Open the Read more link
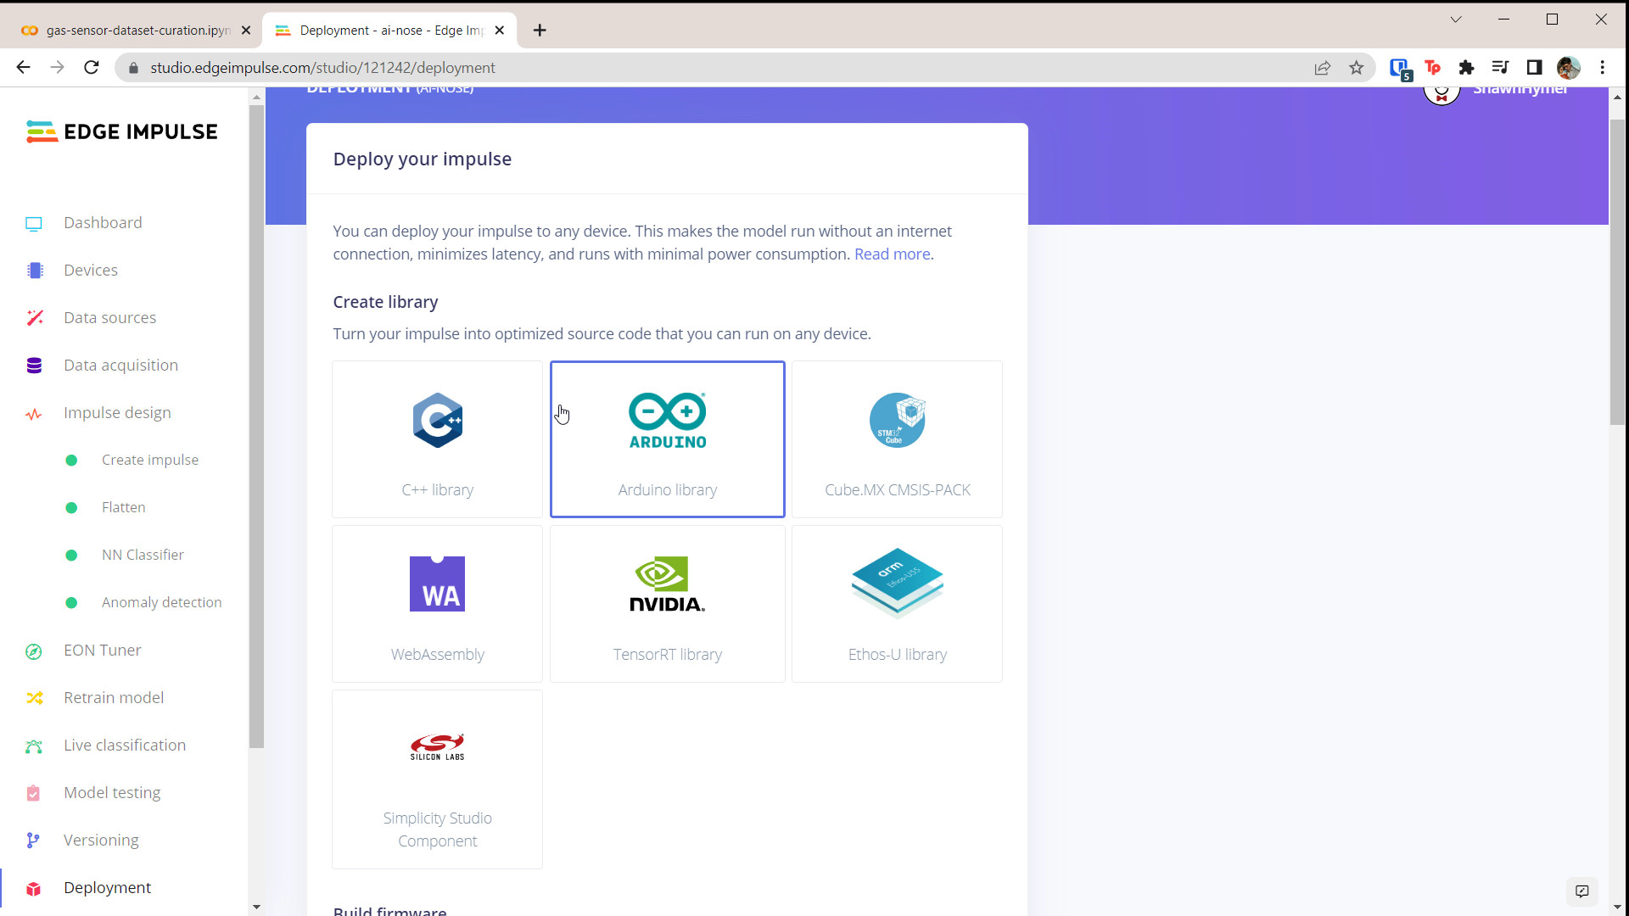 click(892, 254)
